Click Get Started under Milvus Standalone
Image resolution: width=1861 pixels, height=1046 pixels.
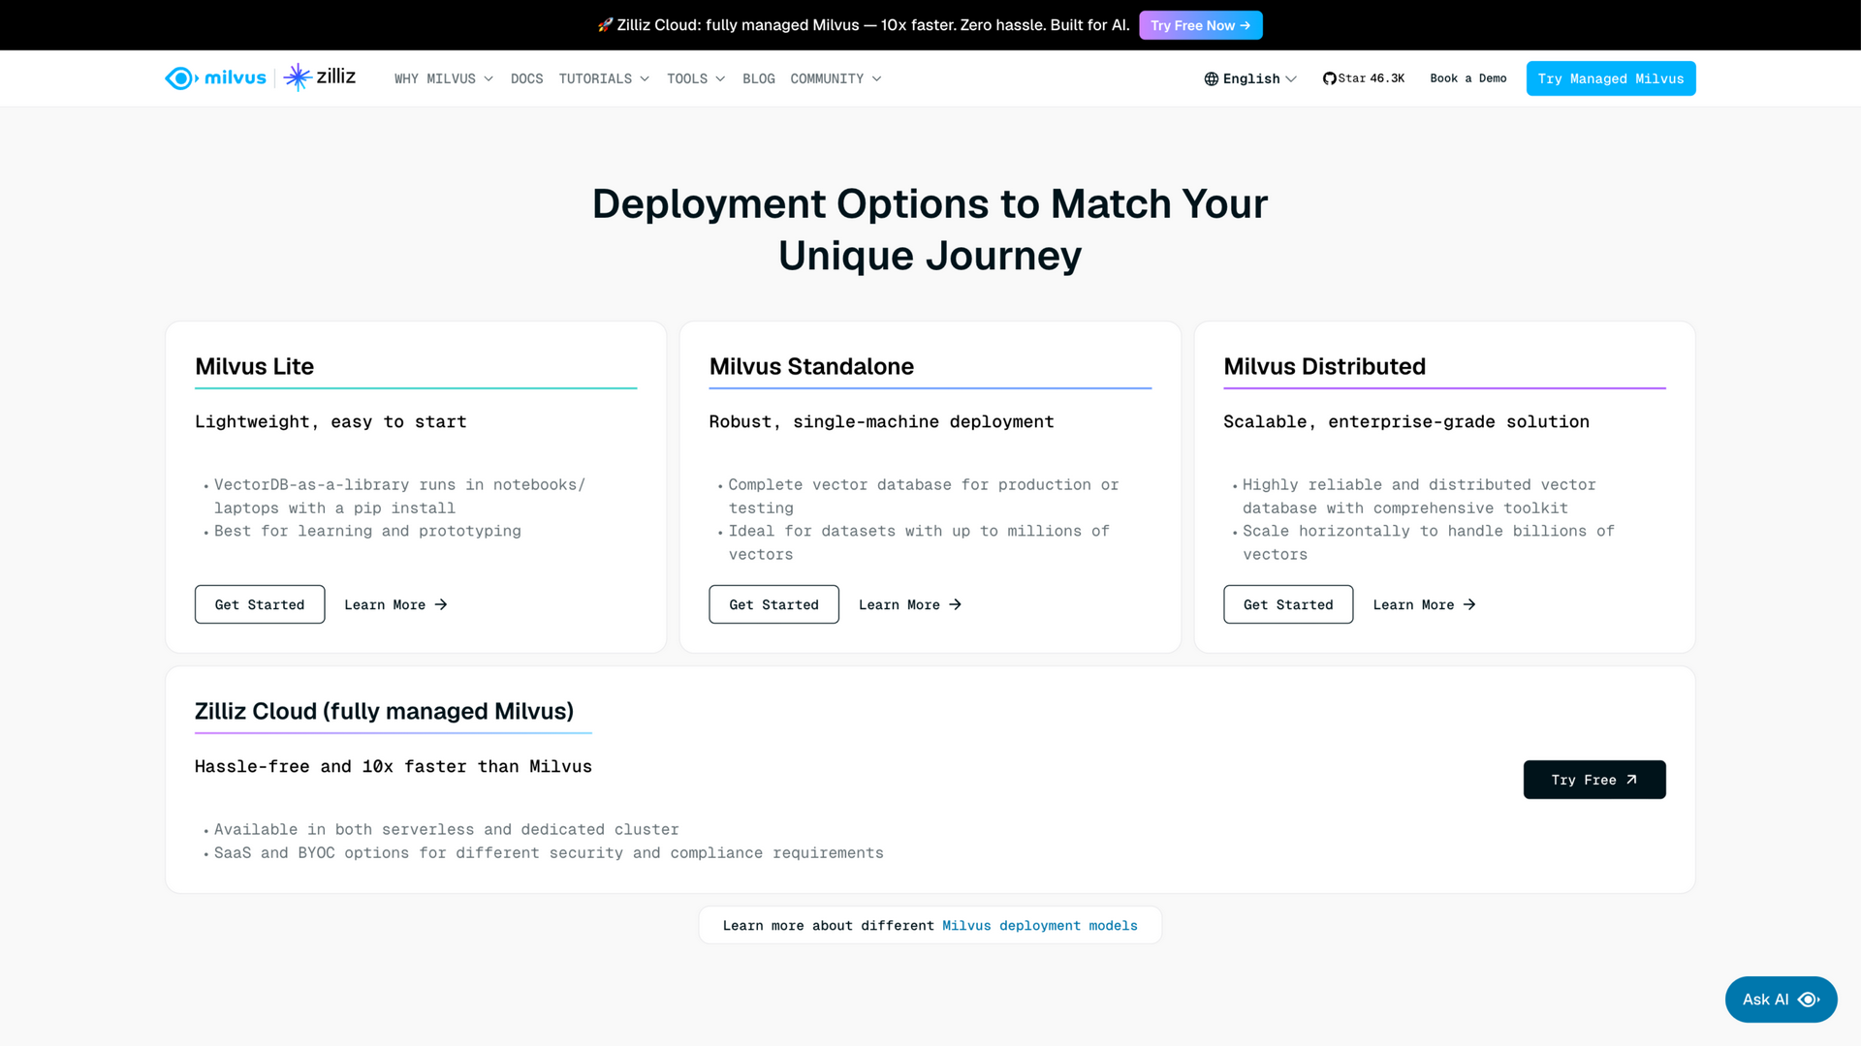click(773, 604)
